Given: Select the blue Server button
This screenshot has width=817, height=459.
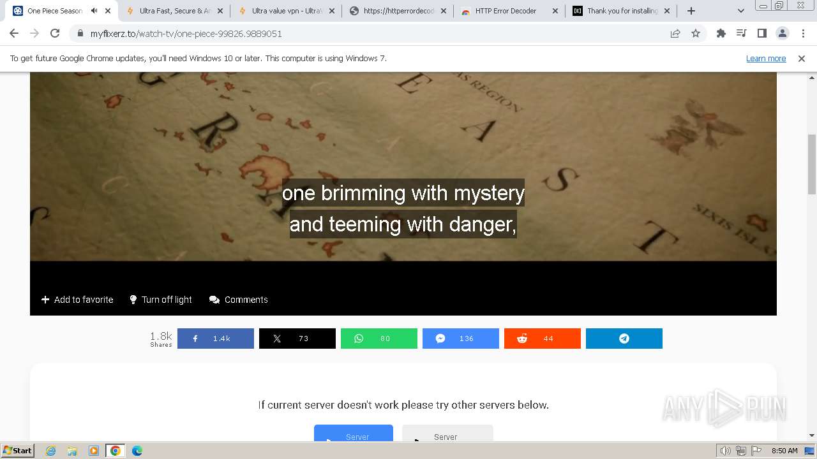Looking at the screenshot, I should (x=354, y=433).
